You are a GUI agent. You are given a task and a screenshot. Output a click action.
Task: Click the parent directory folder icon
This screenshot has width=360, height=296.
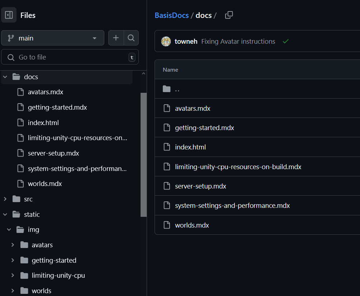click(166, 89)
